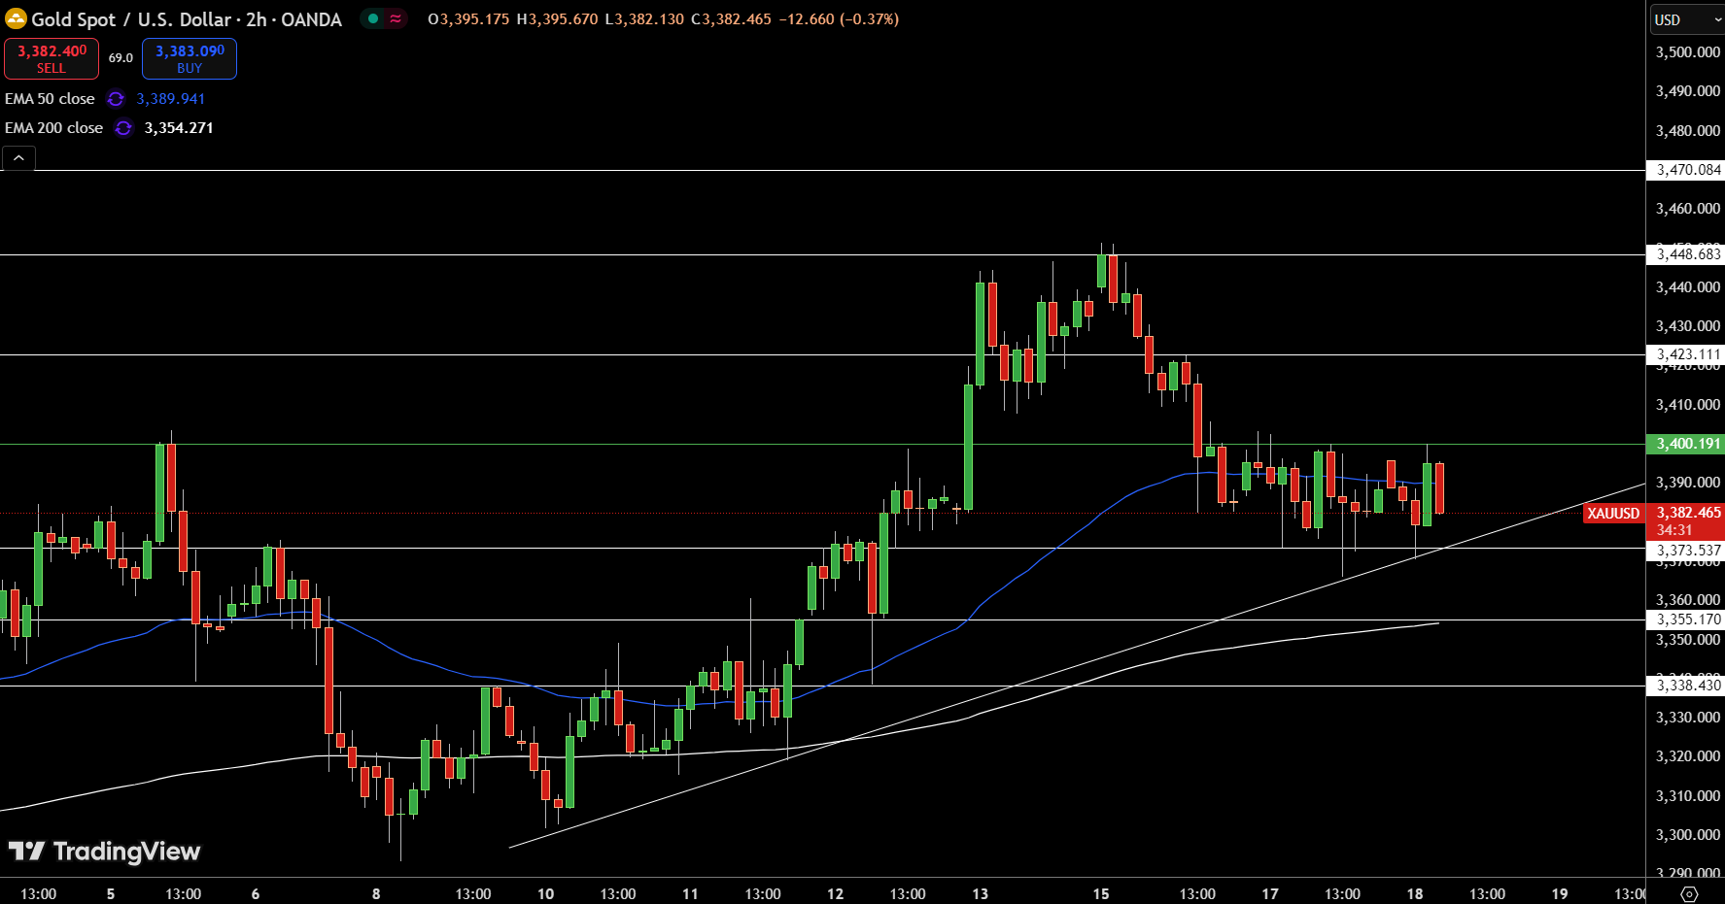Click date 8 on the time axis
Screen dimensions: 1725x904
pyautogui.click(x=376, y=893)
